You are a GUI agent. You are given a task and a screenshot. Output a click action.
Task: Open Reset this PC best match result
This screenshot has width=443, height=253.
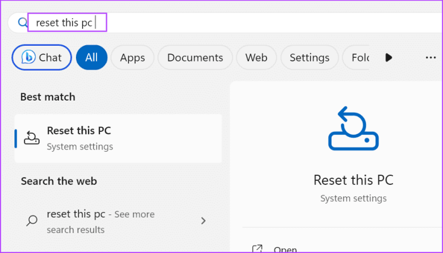pyautogui.click(x=118, y=138)
